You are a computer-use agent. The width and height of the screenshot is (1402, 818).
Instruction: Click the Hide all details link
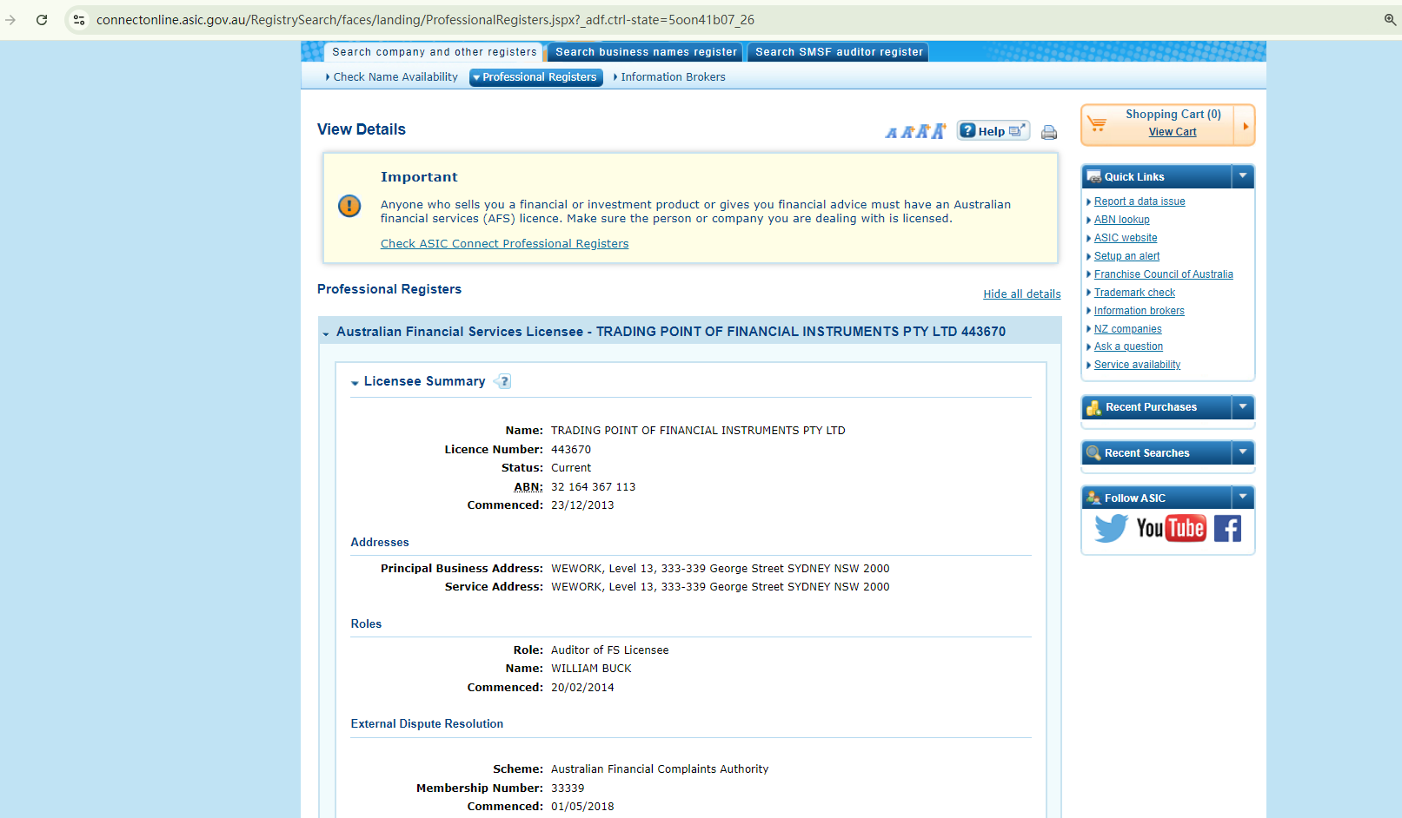(1022, 294)
